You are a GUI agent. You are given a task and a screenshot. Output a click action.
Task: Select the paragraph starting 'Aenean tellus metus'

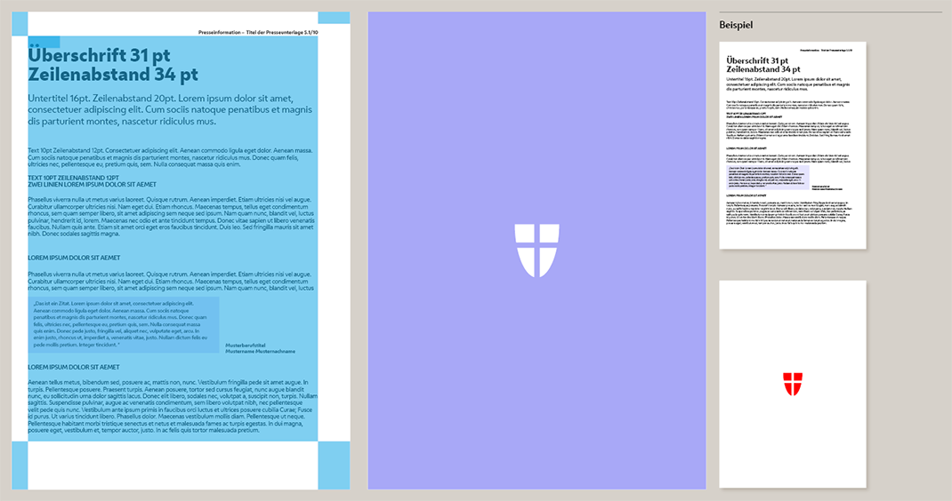click(169, 407)
